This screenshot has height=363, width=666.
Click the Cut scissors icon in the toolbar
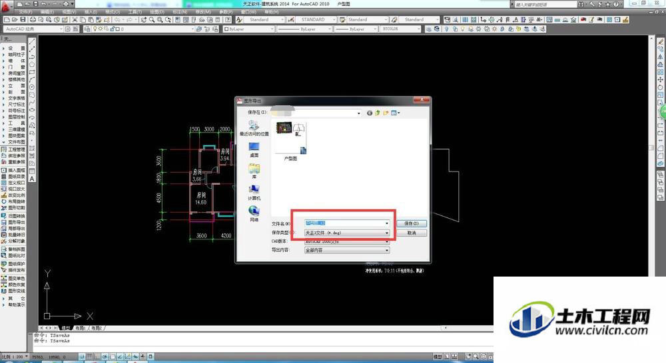pos(75,19)
